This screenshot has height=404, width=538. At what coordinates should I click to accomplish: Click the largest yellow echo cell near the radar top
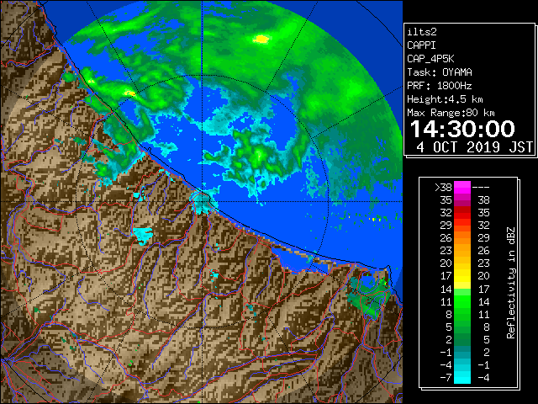(x=261, y=40)
